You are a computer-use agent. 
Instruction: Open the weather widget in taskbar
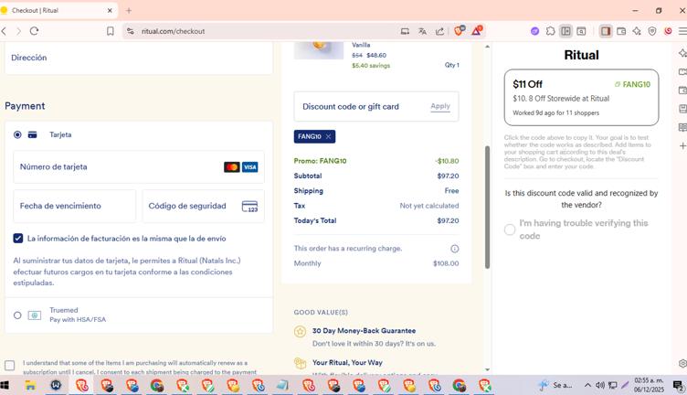tap(555, 385)
